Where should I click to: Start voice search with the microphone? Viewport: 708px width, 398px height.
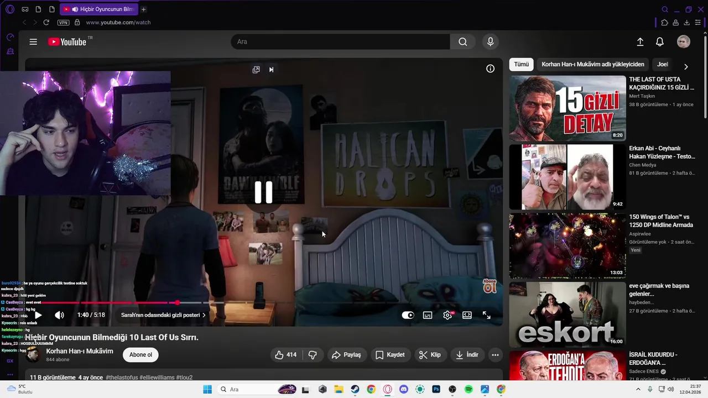tap(490, 41)
